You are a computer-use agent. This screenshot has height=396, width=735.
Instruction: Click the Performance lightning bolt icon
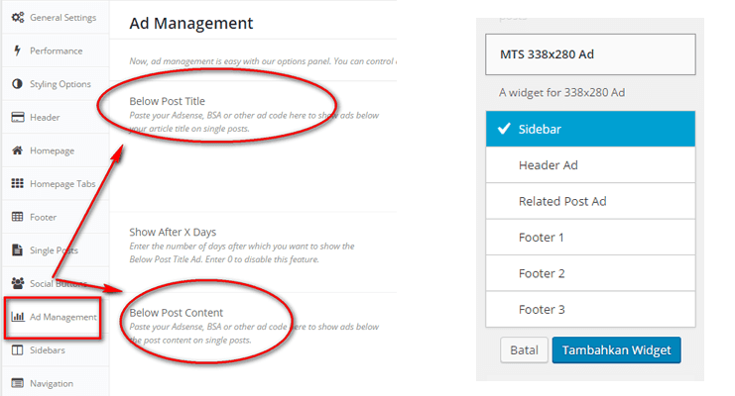[x=17, y=50]
